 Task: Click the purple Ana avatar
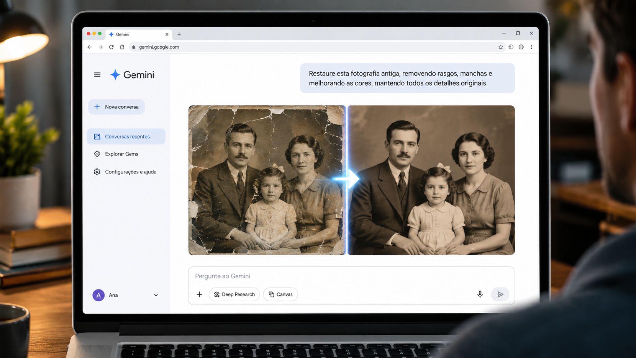click(98, 295)
